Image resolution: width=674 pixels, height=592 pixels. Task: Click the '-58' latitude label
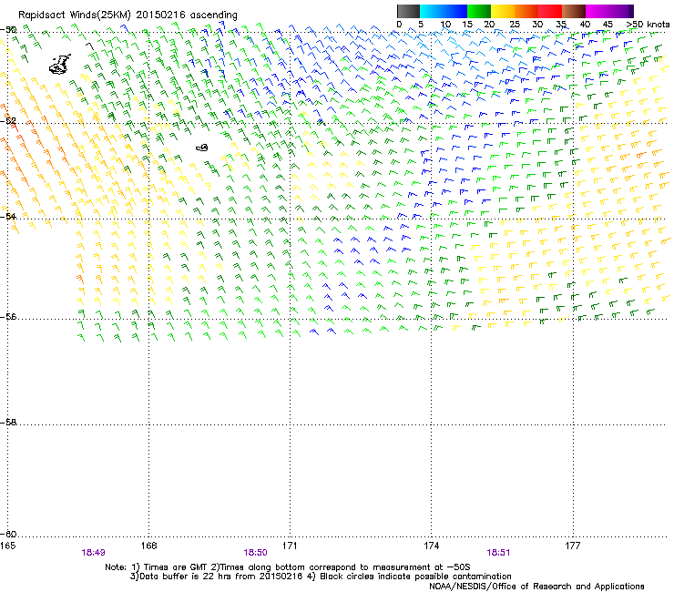(8, 423)
